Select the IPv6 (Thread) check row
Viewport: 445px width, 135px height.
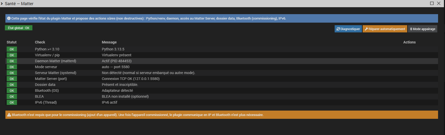(46, 102)
